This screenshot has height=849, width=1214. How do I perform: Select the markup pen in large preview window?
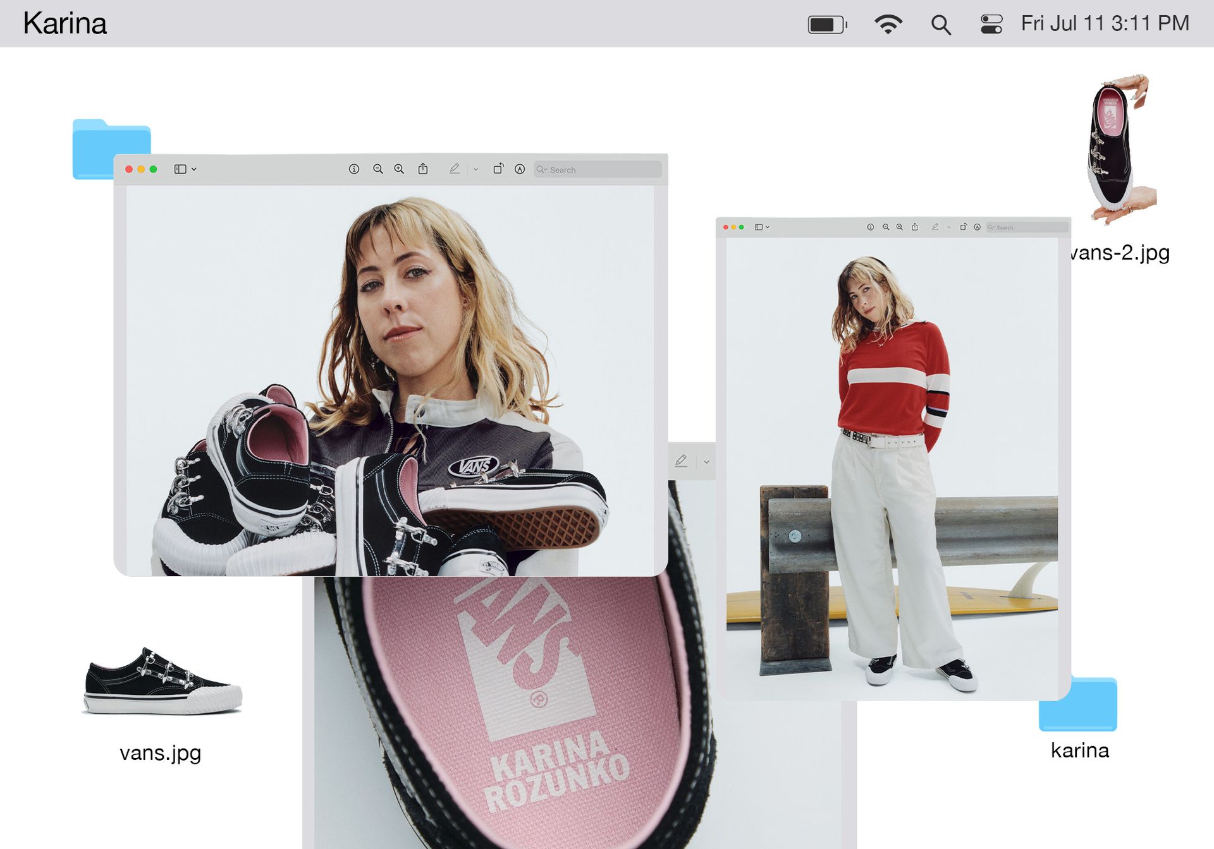(454, 169)
